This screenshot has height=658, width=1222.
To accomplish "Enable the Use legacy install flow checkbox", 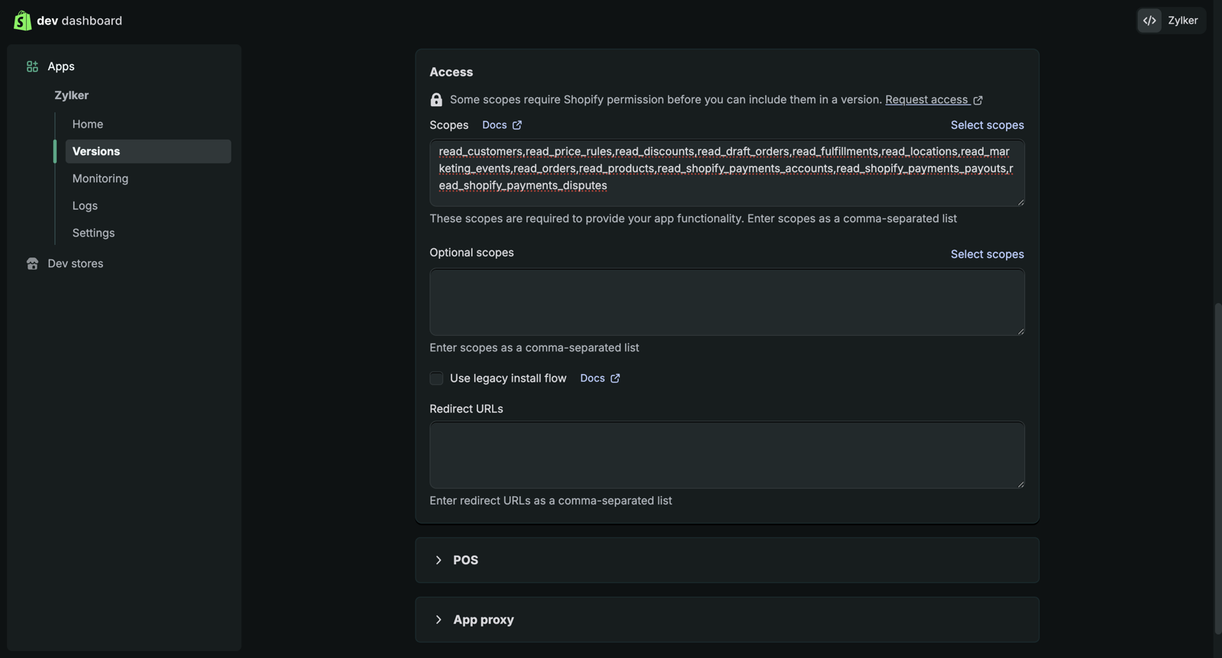I will [436, 379].
